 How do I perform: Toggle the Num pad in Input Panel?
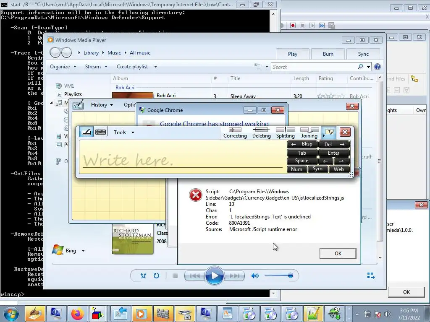(297, 169)
